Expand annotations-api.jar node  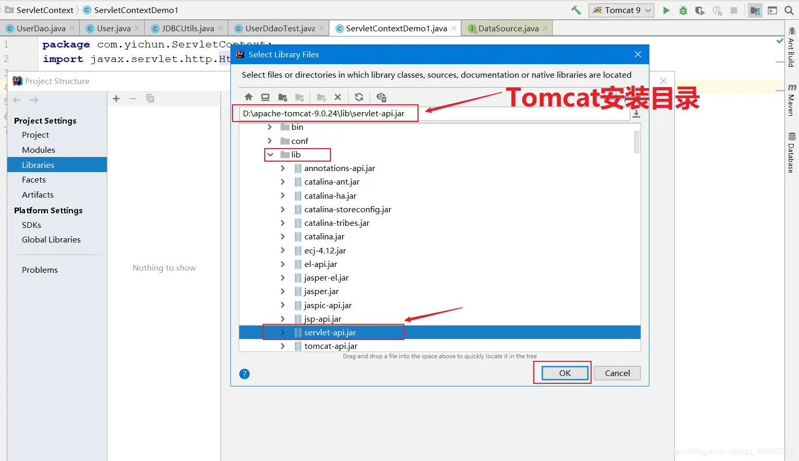click(x=282, y=168)
